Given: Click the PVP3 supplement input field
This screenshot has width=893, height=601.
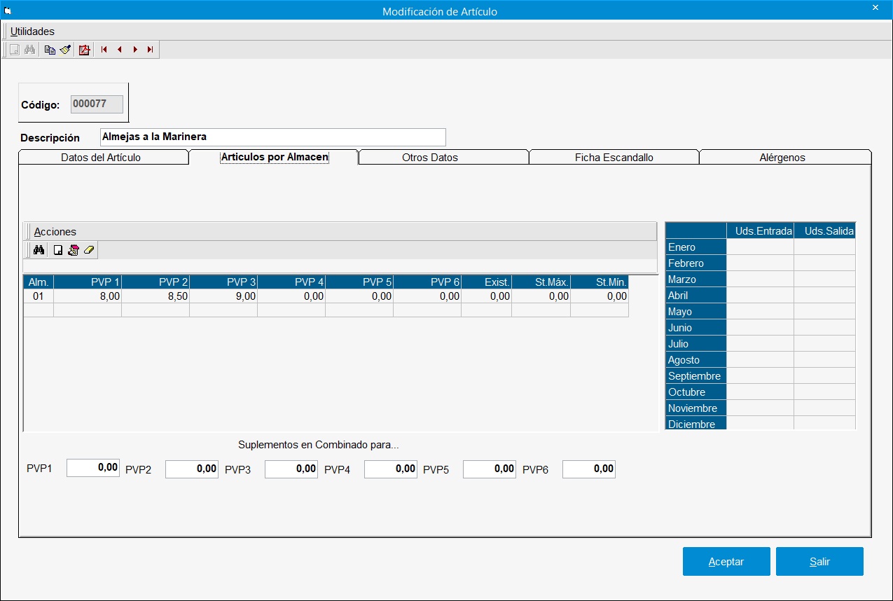Looking at the screenshot, I should [292, 469].
